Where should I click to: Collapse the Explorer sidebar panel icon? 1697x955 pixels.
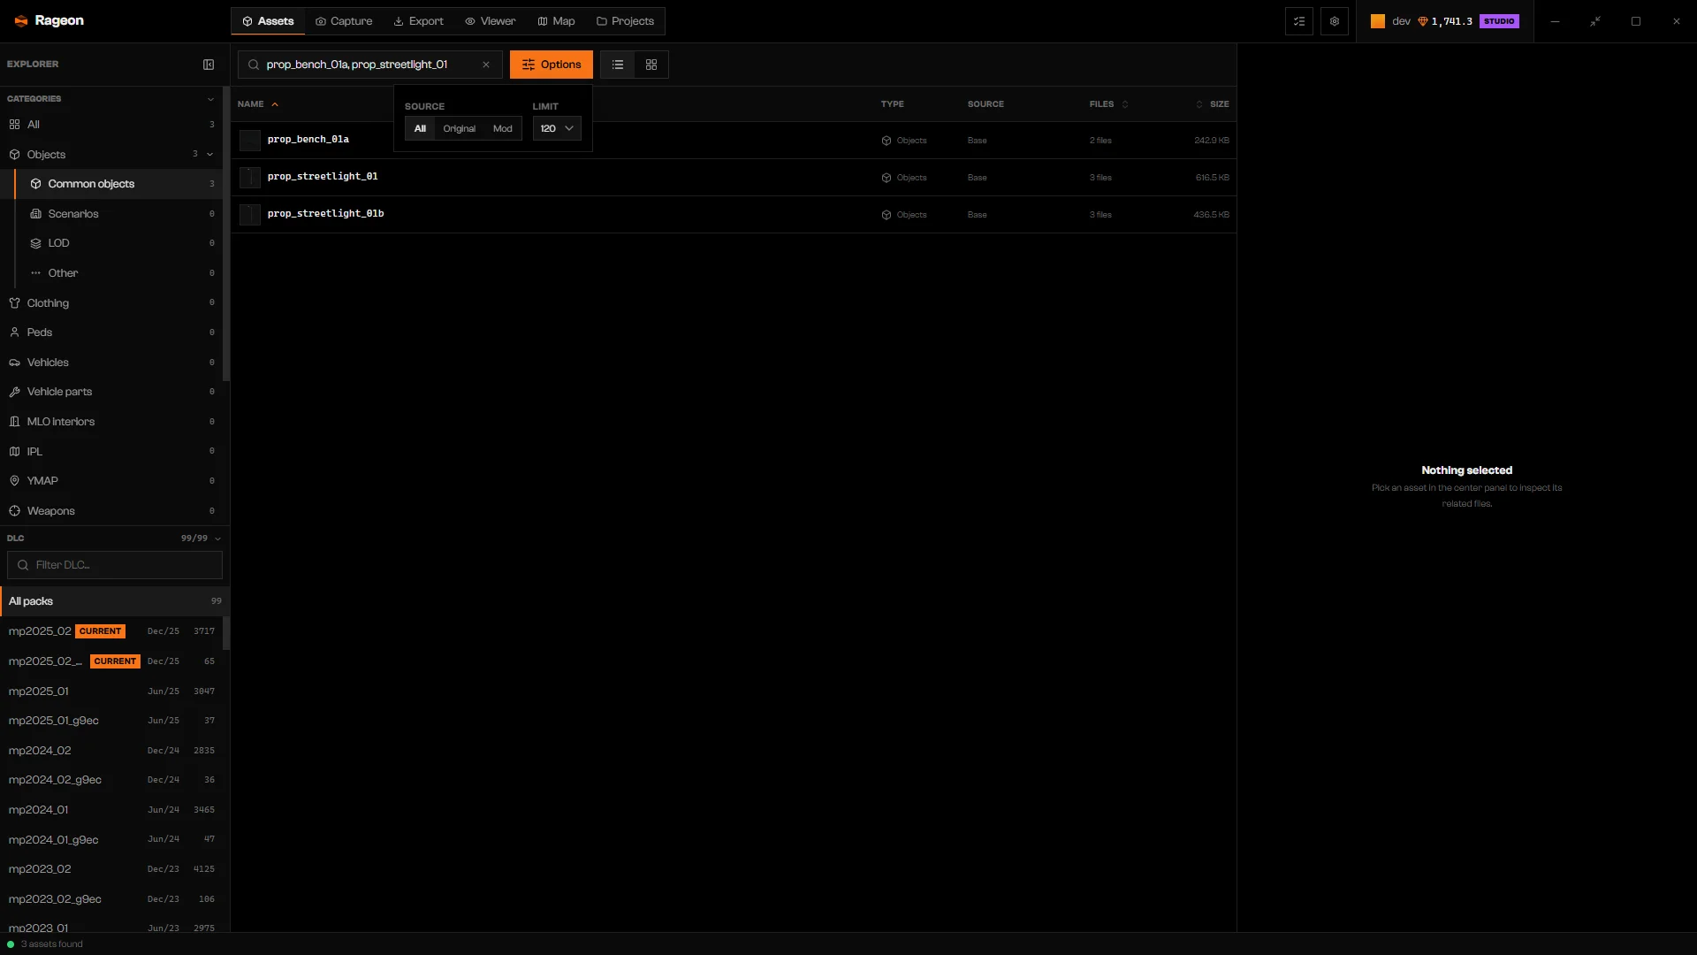click(x=209, y=65)
